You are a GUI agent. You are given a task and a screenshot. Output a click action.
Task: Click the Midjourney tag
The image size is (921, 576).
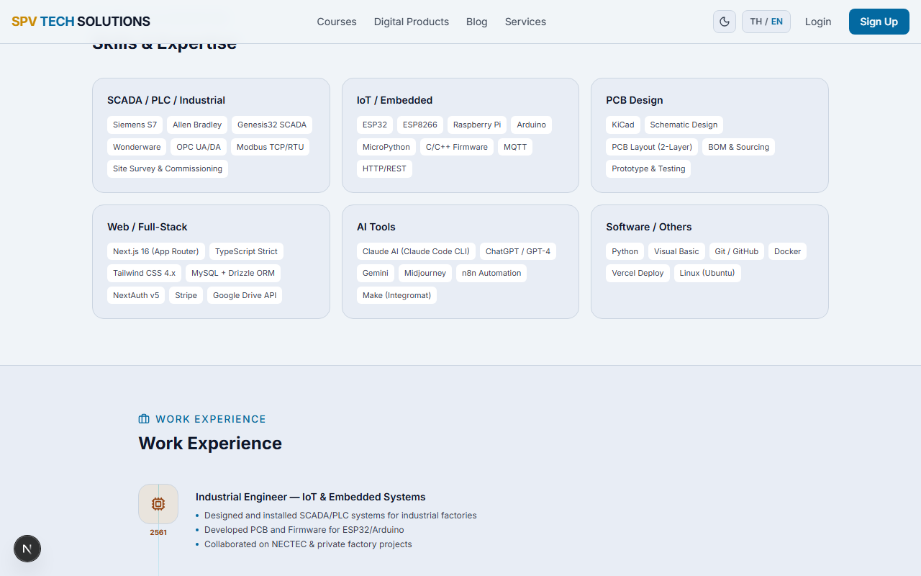pyautogui.click(x=425, y=273)
